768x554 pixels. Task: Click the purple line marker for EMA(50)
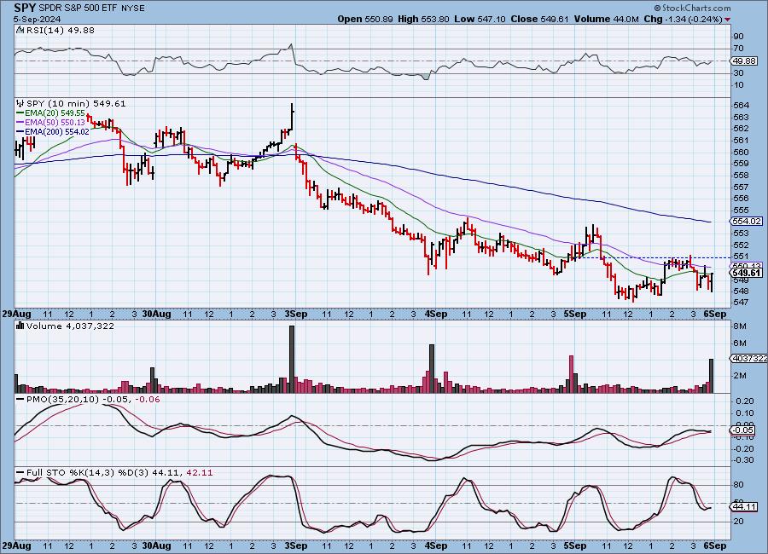coord(20,123)
